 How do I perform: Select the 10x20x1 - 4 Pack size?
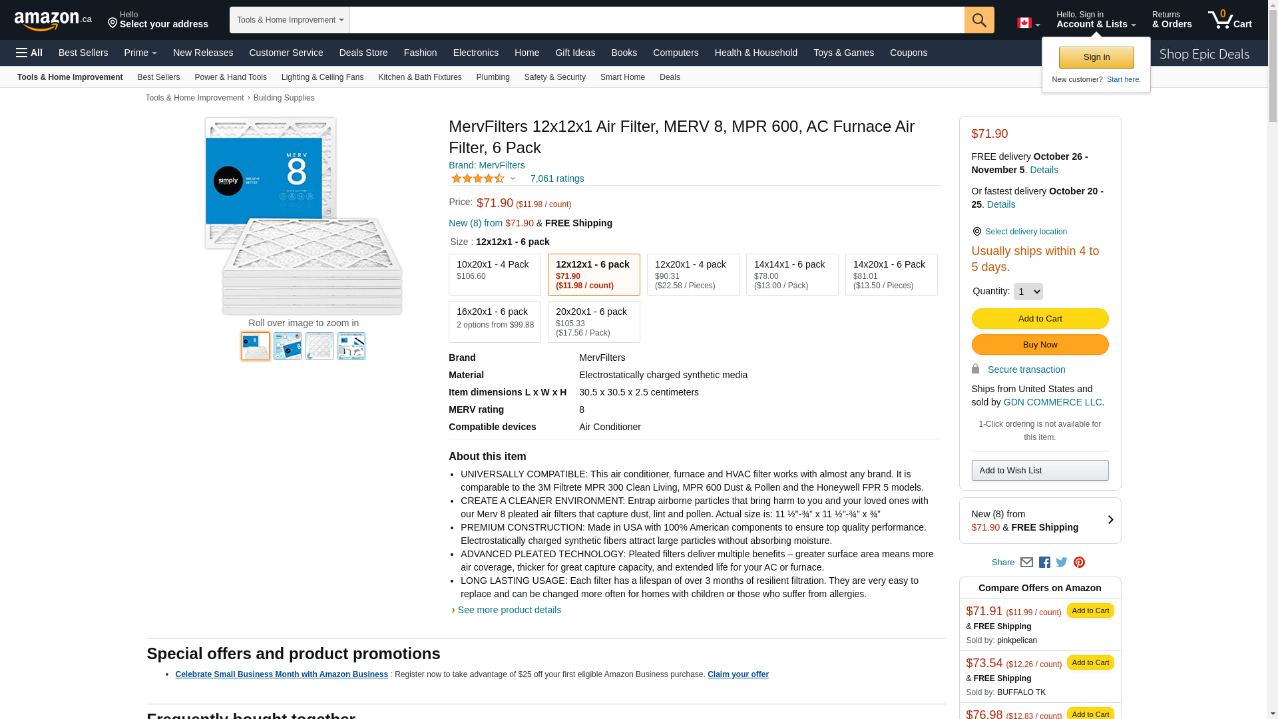point(494,274)
